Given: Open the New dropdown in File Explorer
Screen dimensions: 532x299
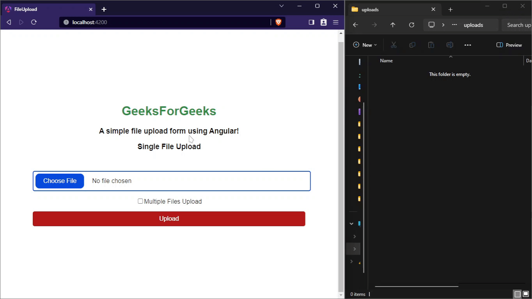Looking at the screenshot, I should pos(365,45).
